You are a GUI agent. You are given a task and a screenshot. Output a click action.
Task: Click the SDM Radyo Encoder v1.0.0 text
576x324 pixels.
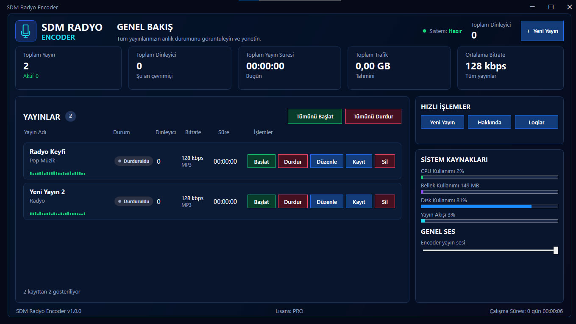tap(49, 311)
